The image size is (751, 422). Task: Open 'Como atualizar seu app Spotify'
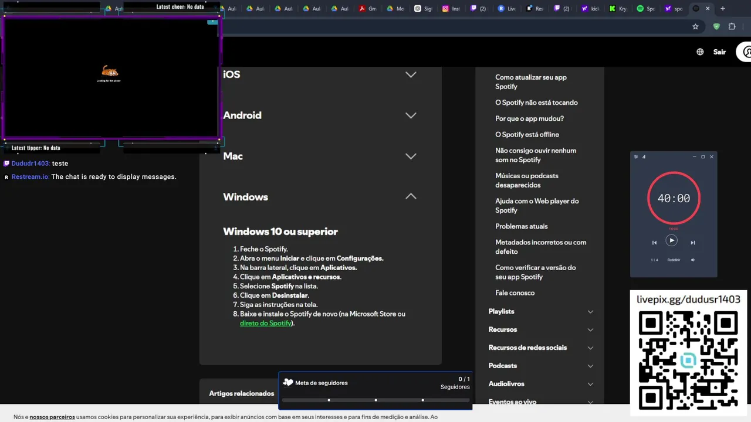[531, 81]
